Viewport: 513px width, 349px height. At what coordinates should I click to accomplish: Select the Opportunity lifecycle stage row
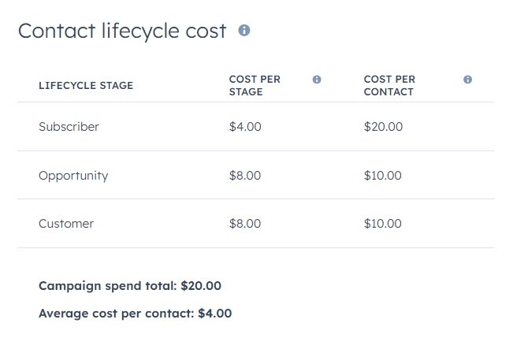255,175
